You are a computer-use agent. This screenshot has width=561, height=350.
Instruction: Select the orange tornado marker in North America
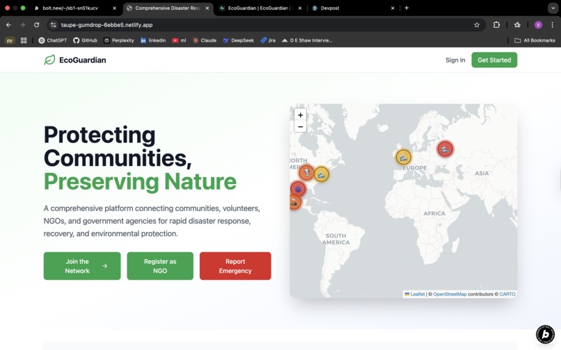(306, 172)
